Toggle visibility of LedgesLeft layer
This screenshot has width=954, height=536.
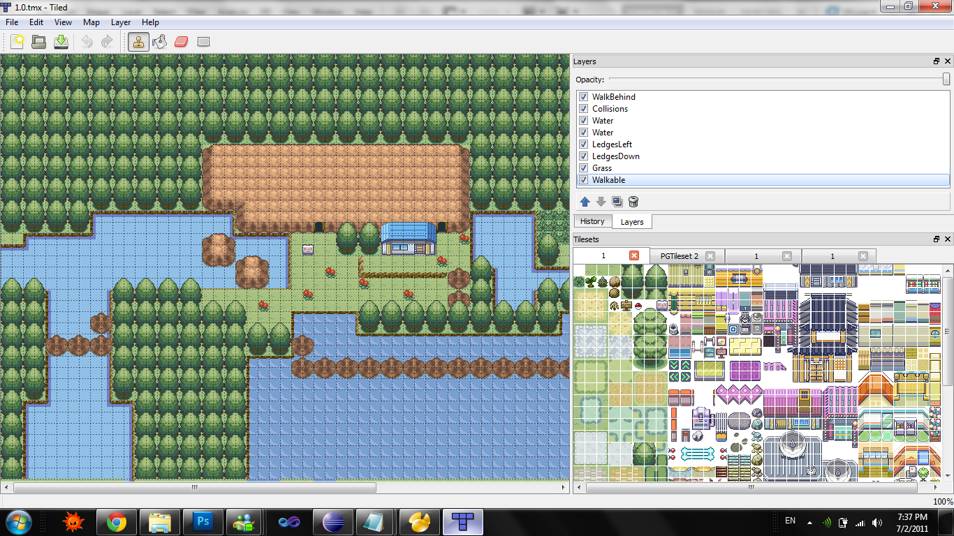pyautogui.click(x=583, y=144)
